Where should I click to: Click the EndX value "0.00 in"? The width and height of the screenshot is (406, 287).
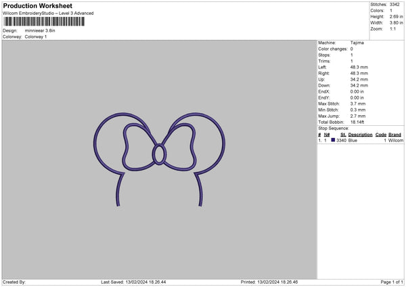pos(357,91)
